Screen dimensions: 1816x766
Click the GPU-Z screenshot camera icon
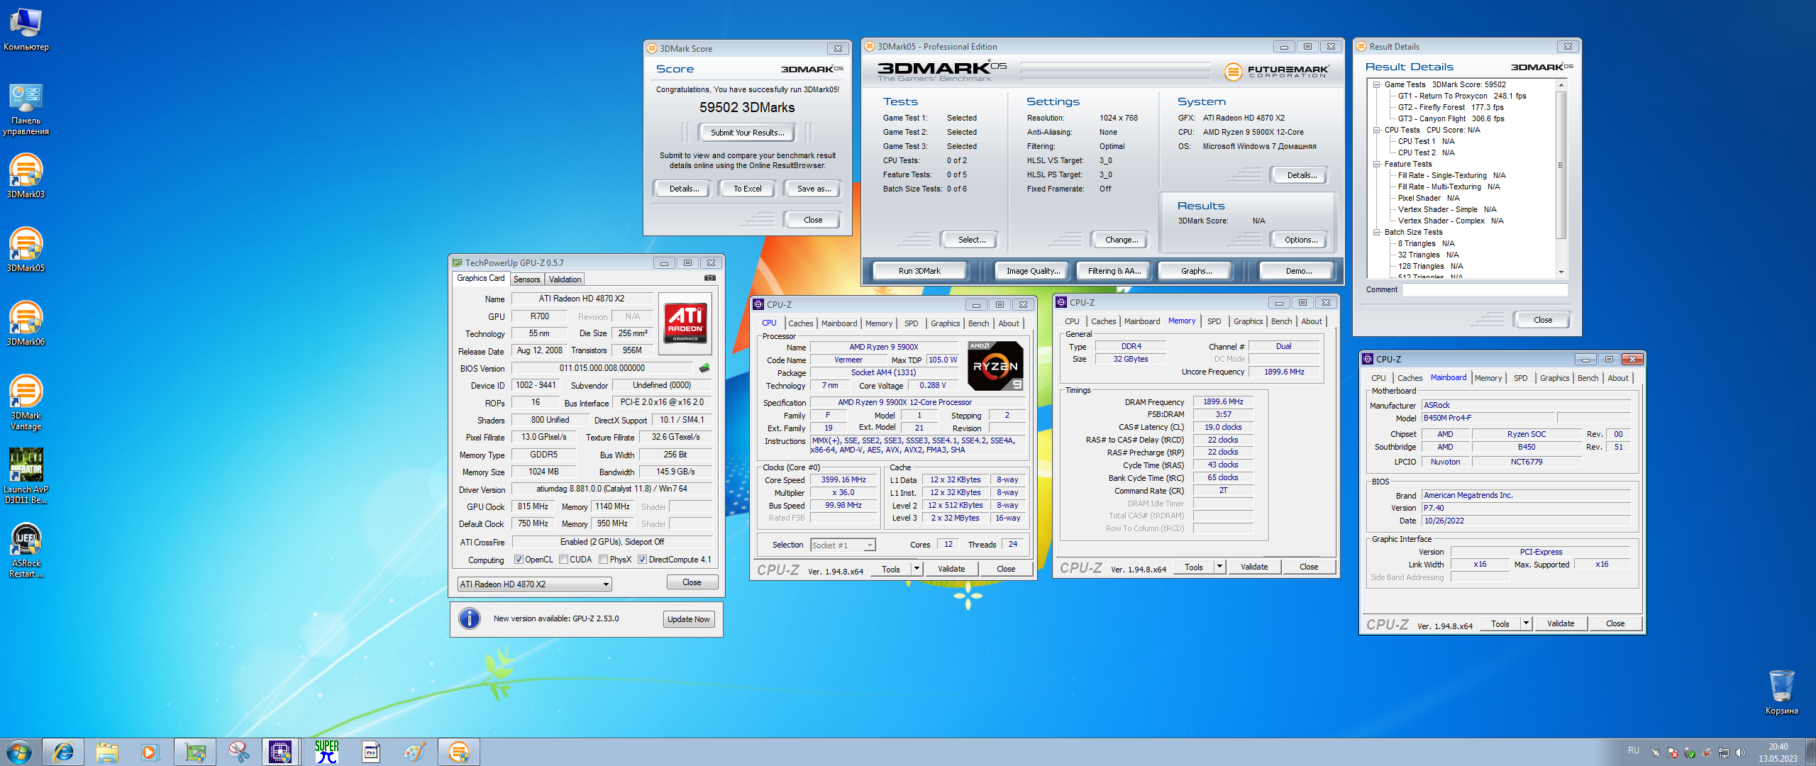click(x=709, y=278)
